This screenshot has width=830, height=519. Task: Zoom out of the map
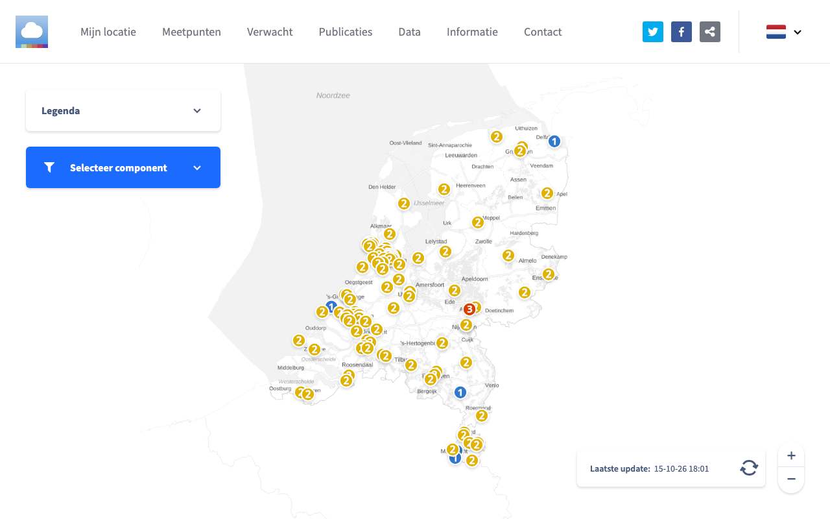[x=791, y=479]
